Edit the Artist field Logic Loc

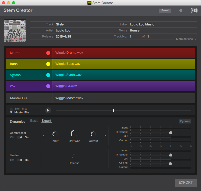pyautogui.click(x=63, y=30)
